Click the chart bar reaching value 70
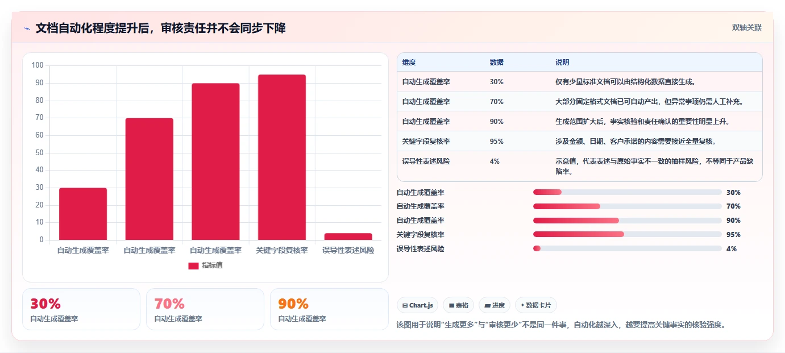785x353 pixels. pos(149,179)
